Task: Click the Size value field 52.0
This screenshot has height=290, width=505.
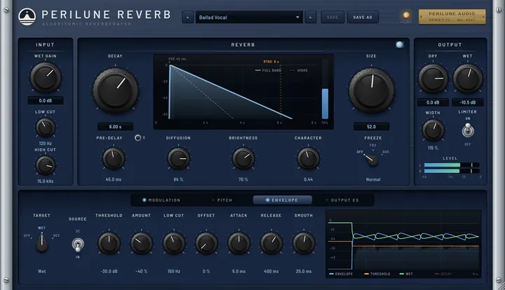Action: coord(371,127)
